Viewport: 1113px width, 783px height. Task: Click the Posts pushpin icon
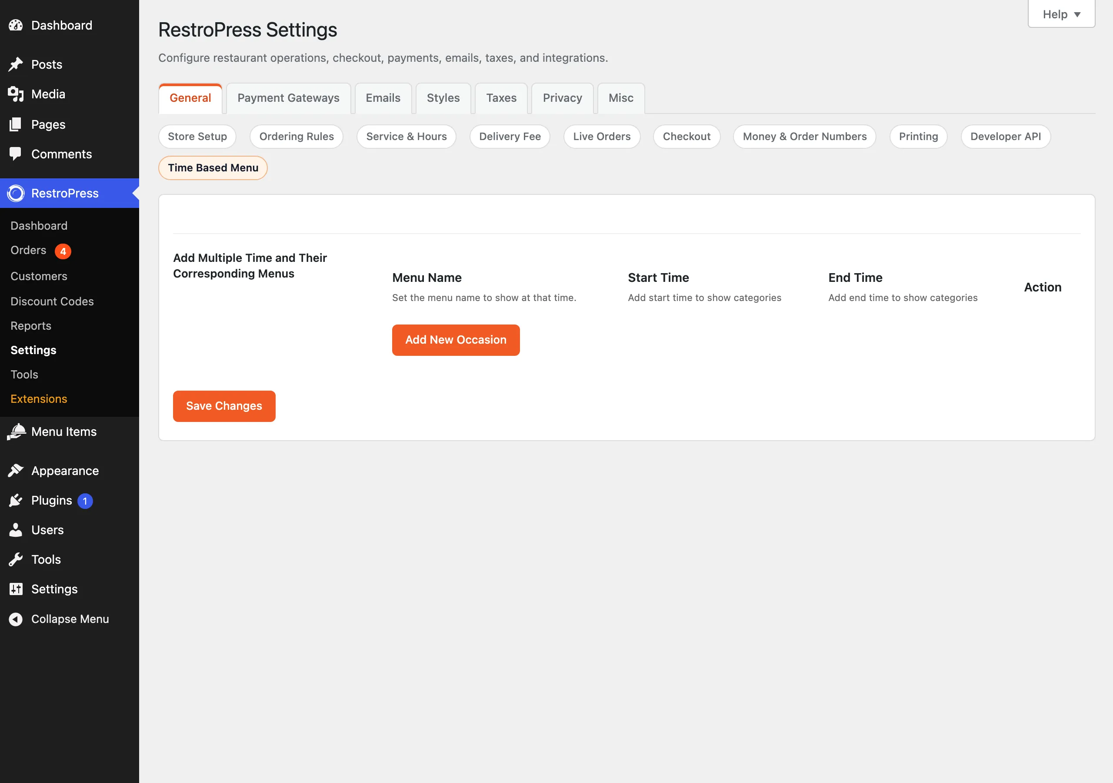(16, 64)
